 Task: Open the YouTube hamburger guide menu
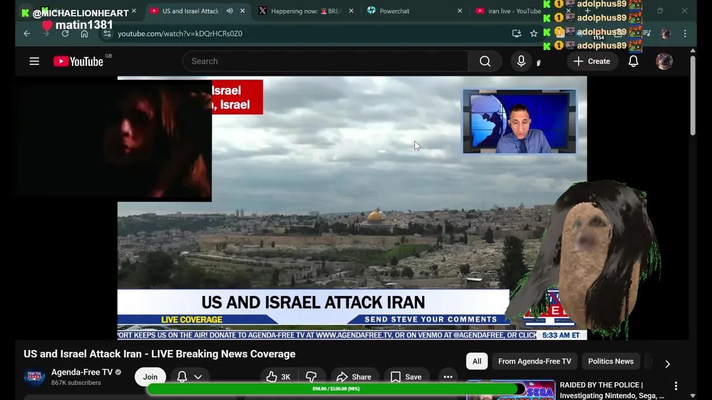[x=34, y=61]
